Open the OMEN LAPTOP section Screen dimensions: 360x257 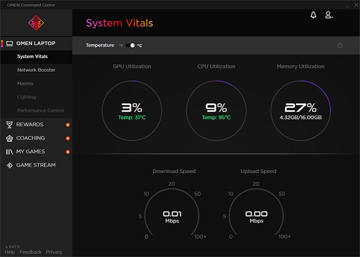pos(36,43)
